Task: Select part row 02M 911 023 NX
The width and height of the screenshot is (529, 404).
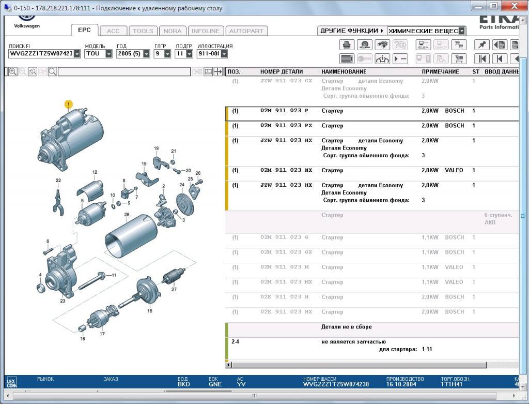Action: point(372,174)
